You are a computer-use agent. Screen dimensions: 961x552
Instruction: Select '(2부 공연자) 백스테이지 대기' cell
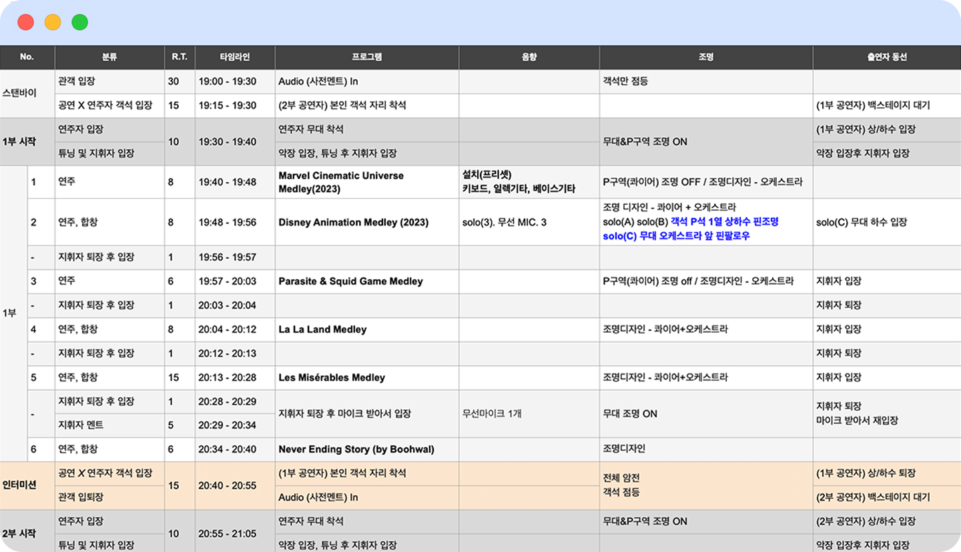click(x=886, y=497)
